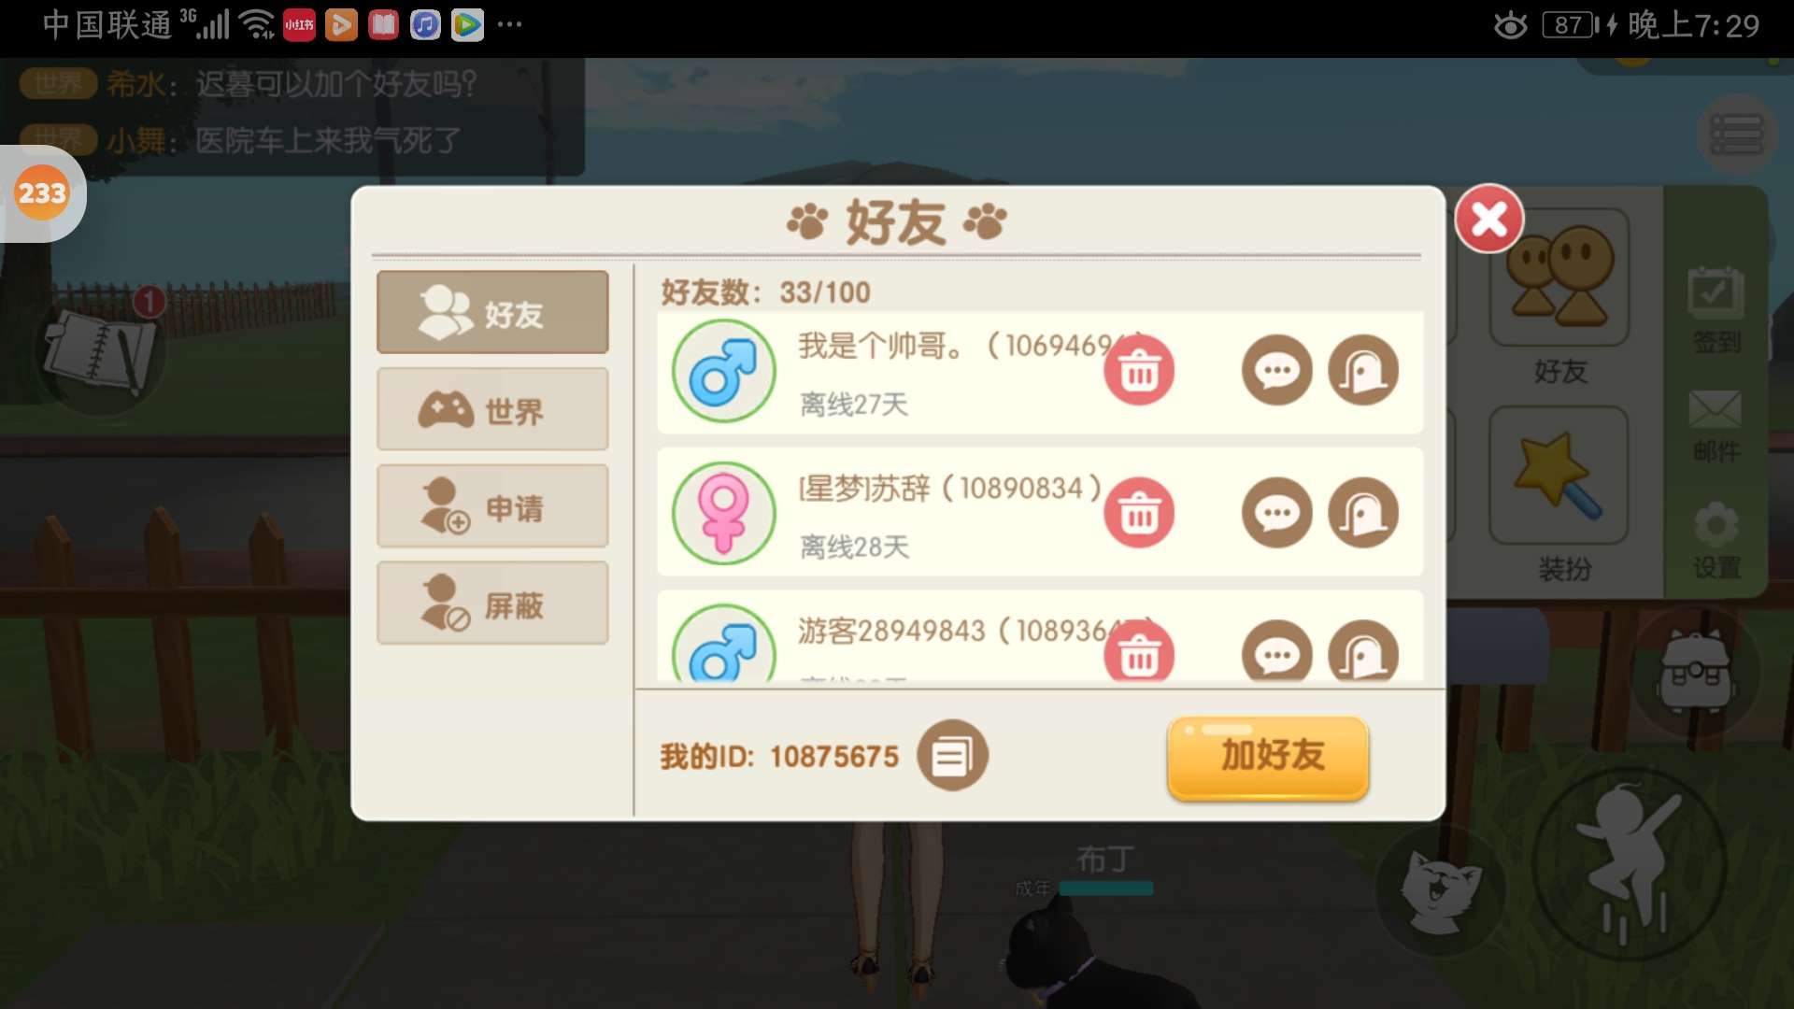The image size is (1794, 1009).
Task: Switch to the 世界 world tab
Action: (492, 409)
